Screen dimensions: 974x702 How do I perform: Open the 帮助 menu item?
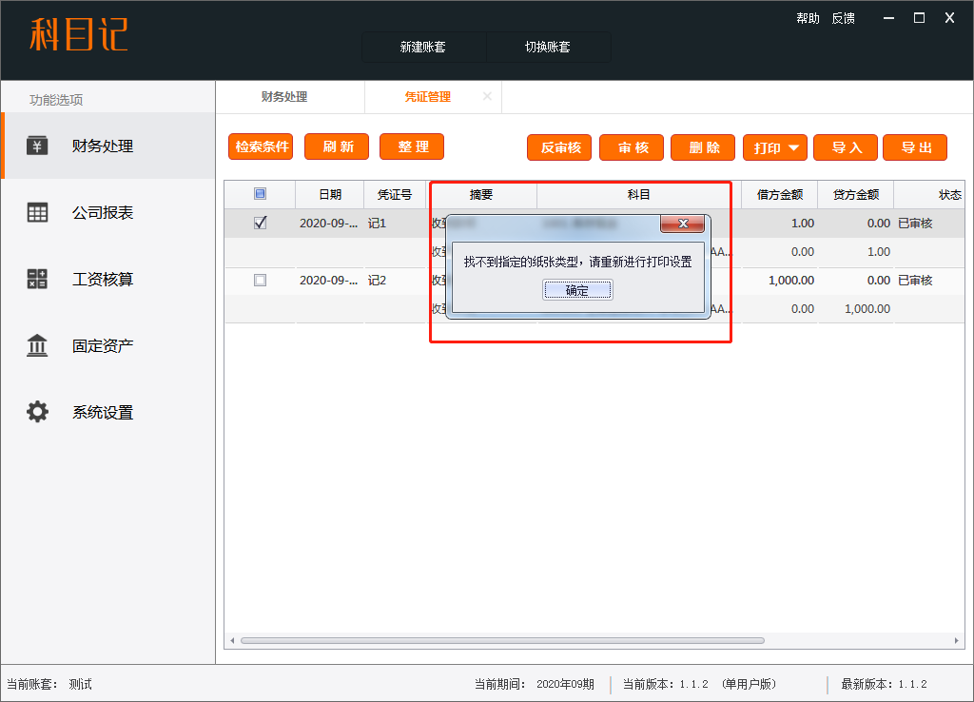point(808,18)
